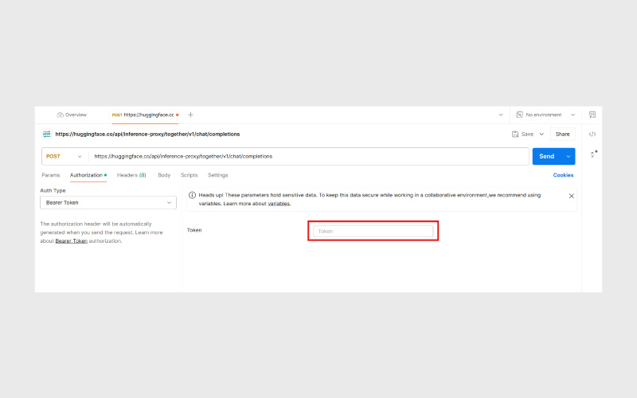Expand the Save options arrow
Screen dimensions: 637x398
pos(541,135)
